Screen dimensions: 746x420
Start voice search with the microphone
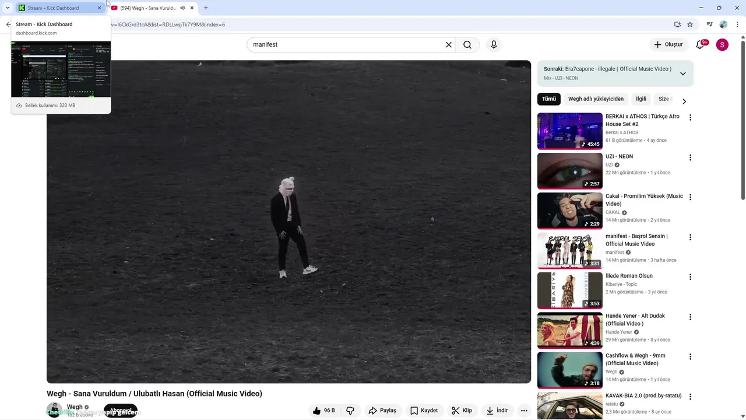(494, 44)
